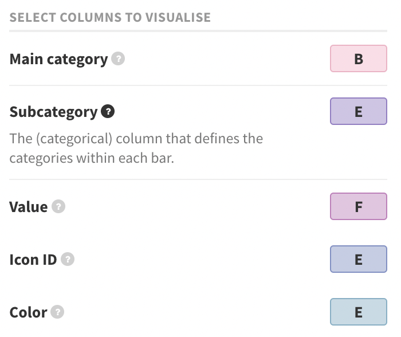This screenshot has width=401, height=337.
Task: Select the Subcategory column box E
Action: click(358, 111)
